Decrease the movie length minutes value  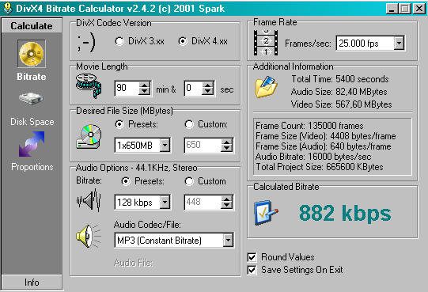point(145,92)
